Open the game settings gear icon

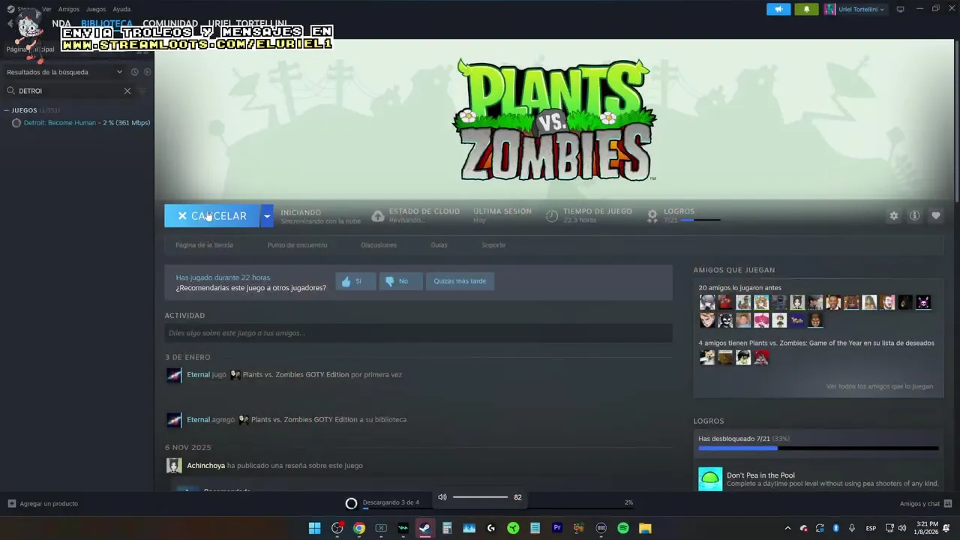894,216
